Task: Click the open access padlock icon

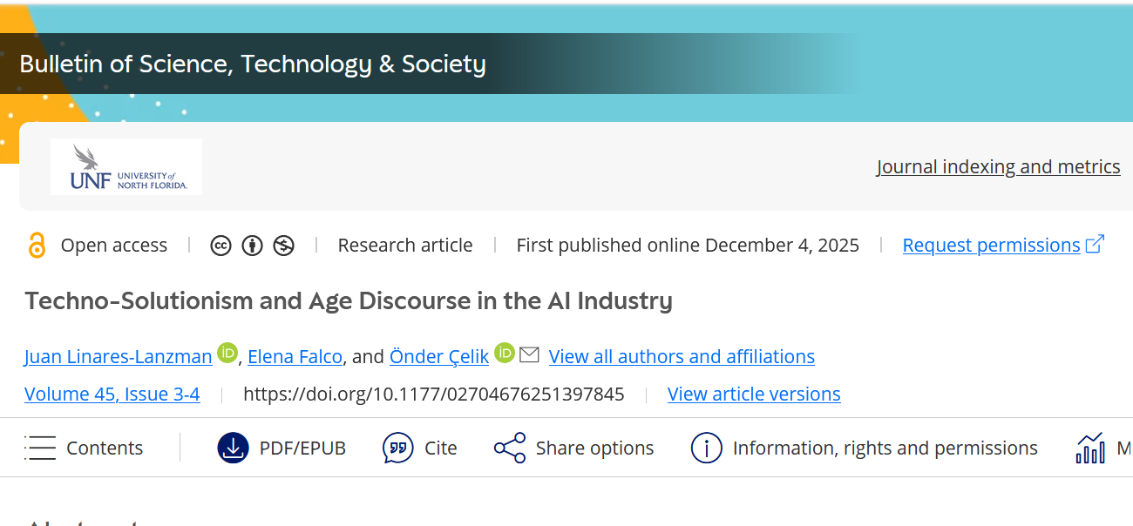Action: tap(36, 246)
